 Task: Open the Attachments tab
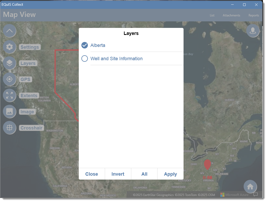tap(231, 15)
